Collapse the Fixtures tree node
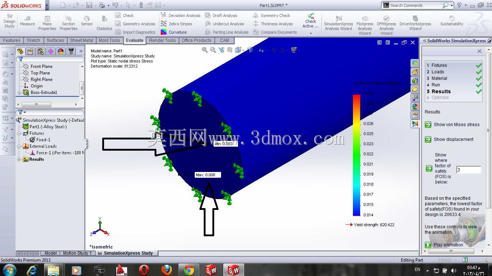This screenshot has height=276, width=492. click(x=19, y=133)
